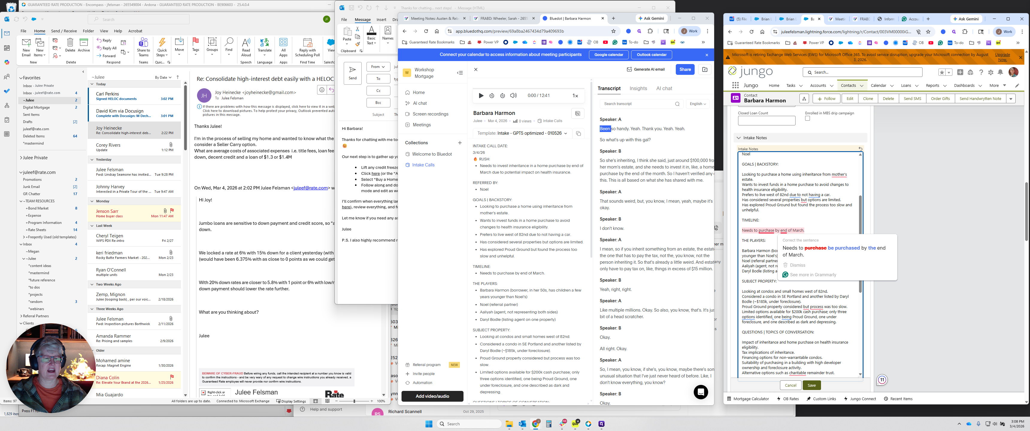Open Jungo app launcher grid icon
This screenshot has width=1030, height=431.
coord(735,85)
